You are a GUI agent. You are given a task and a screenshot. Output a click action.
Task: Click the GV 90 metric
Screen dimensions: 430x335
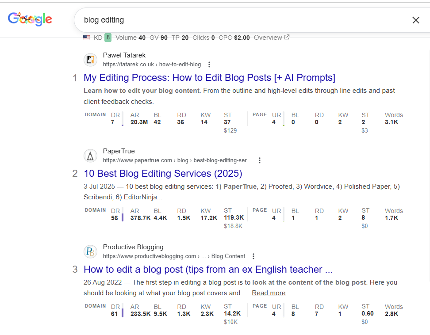pos(158,38)
